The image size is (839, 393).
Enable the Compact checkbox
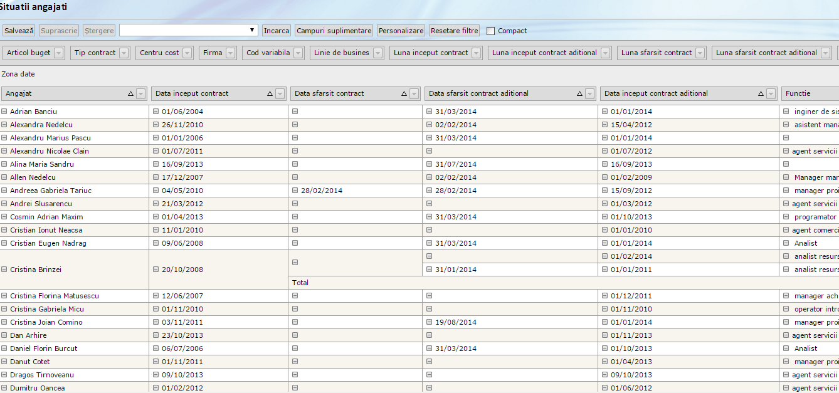pos(490,31)
